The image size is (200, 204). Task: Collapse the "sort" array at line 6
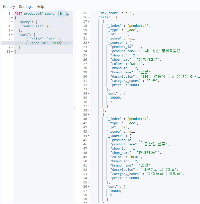coord(12,35)
